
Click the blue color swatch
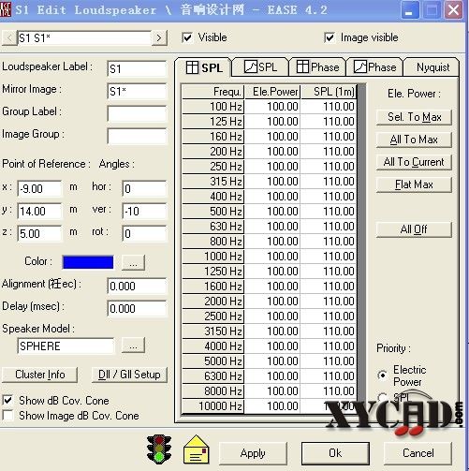tap(88, 262)
